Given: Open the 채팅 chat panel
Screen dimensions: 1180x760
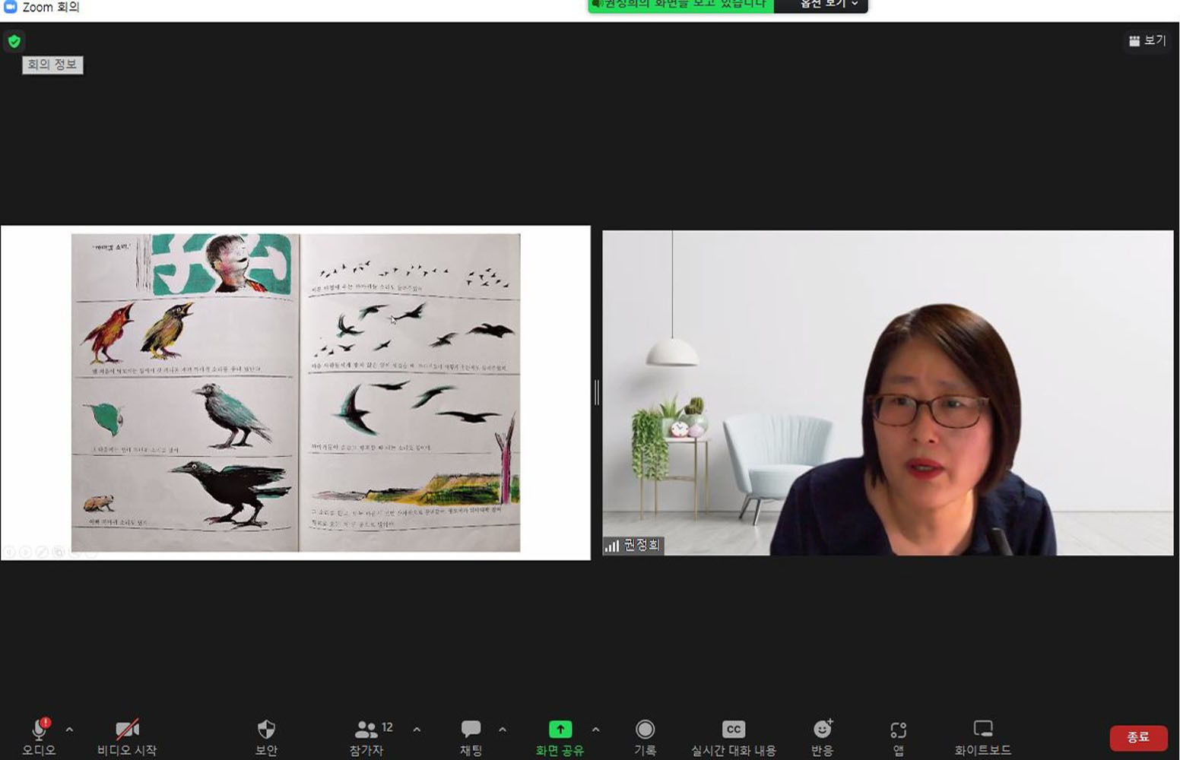Looking at the screenshot, I should click(x=471, y=736).
